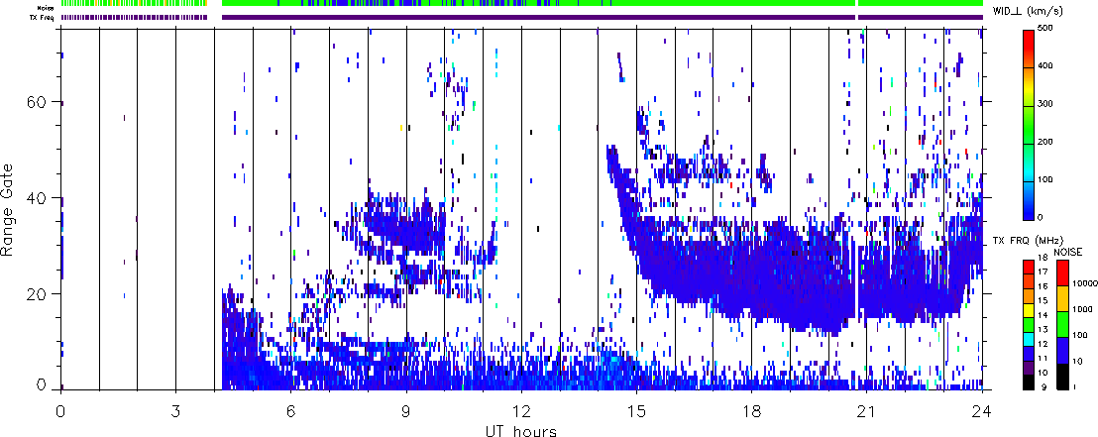Click the x-axis tick label '12'
Image resolution: width=1098 pixels, height=437 pixels.
tap(521, 410)
